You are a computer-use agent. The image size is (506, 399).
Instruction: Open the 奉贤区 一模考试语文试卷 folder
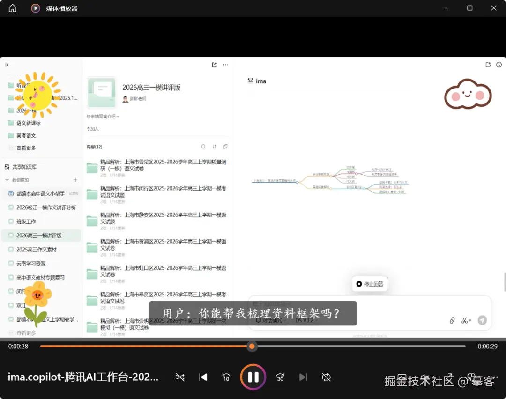(156, 300)
